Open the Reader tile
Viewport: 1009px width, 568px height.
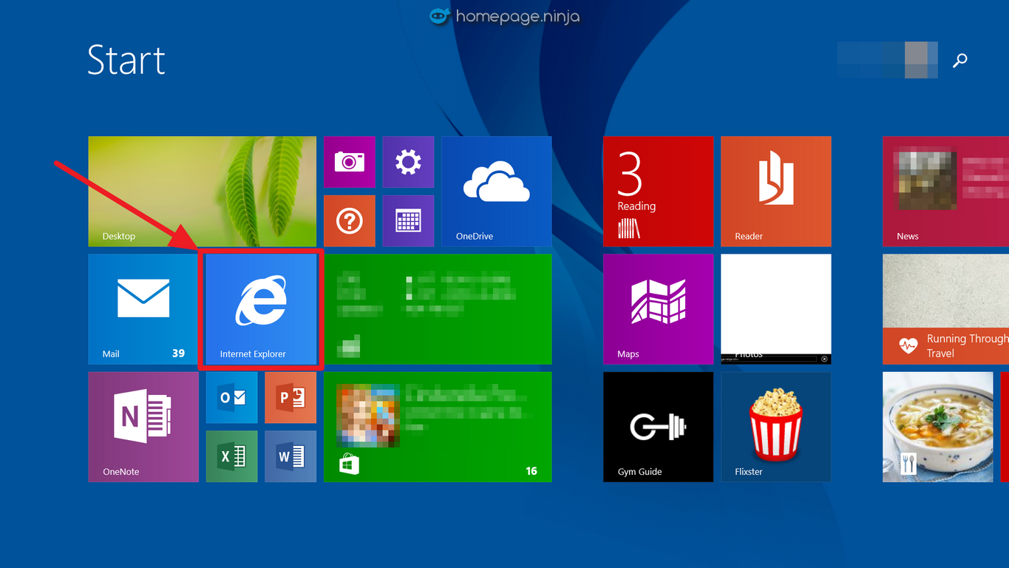(x=776, y=191)
